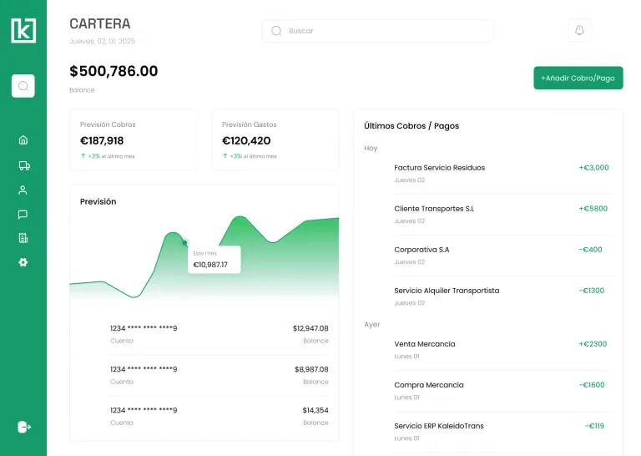The image size is (641, 456).
Task: Select the user profile icon in sidebar
Action: pyautogui.click(x=23, y=190)
